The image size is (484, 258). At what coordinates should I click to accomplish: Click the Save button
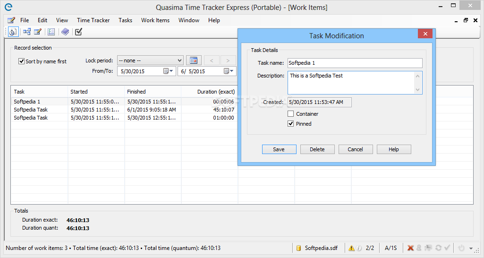click(279, 149)
